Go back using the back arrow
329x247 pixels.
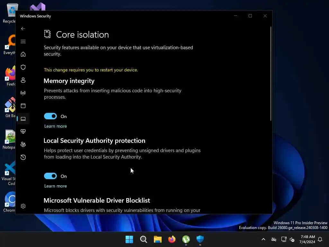[23, 29]
